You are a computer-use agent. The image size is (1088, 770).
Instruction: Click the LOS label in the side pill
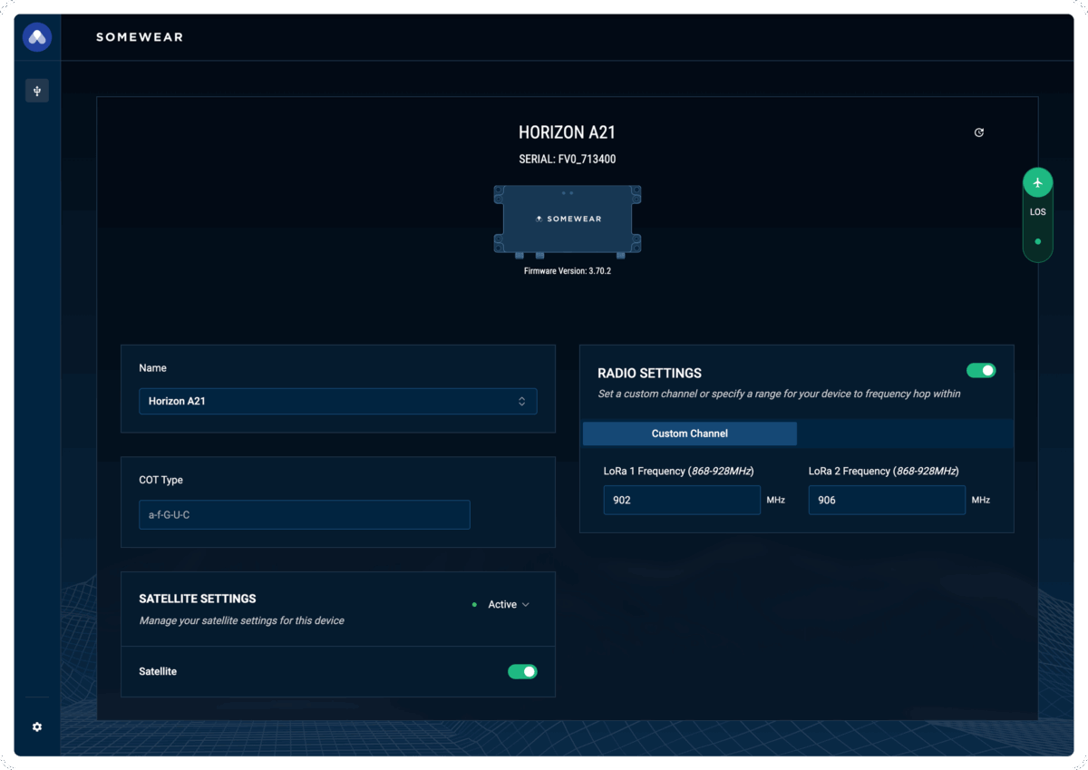click(x=1038, y=212)
